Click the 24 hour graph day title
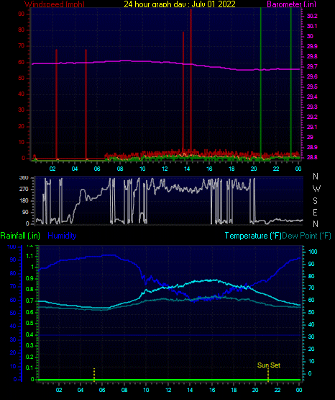The width and height of the screenshot is (335, 400). (180, 4)
